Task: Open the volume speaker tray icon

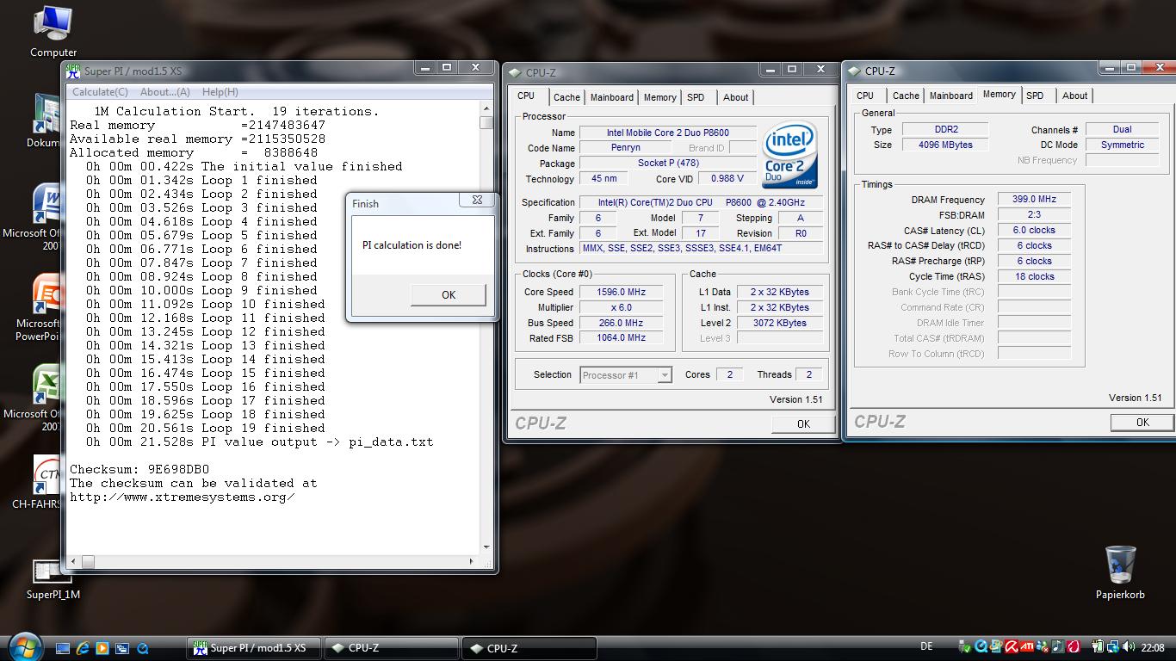Action: coord(1129,647)
